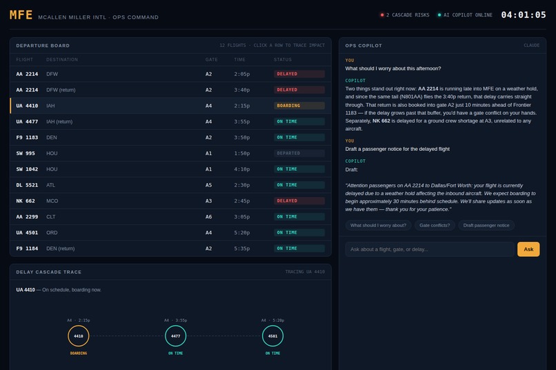Click the DEPARTURE BOARD panel title

pos(43,45)
